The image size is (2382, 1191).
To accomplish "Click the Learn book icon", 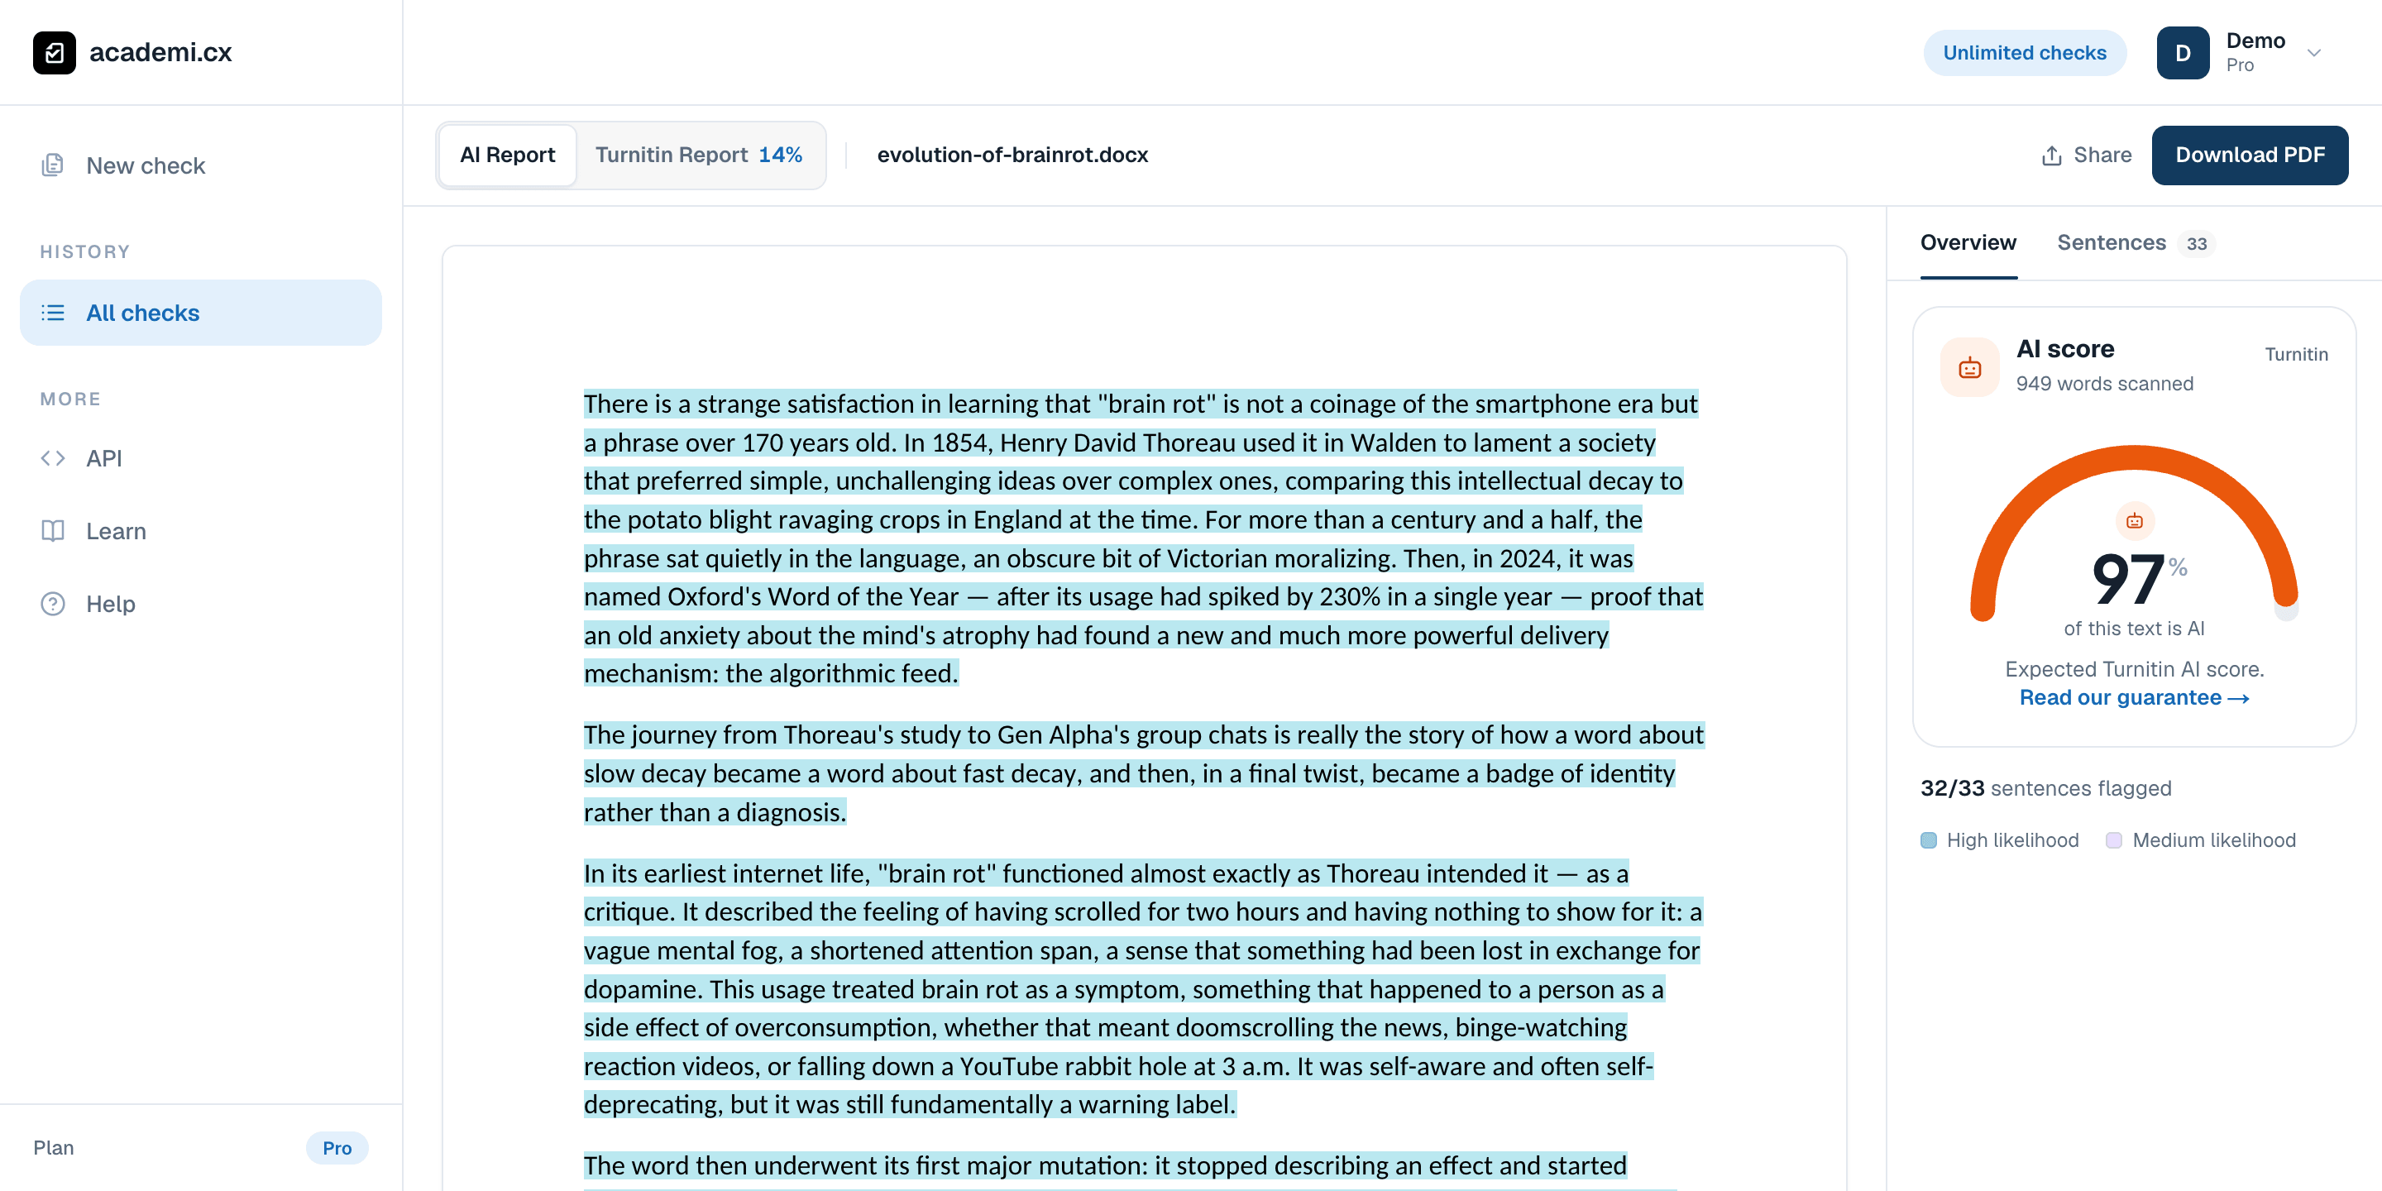I will click(53, 531).
